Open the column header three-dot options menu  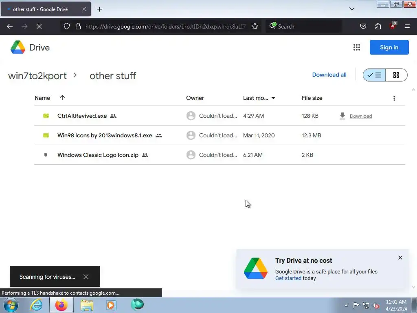point(394,98)
